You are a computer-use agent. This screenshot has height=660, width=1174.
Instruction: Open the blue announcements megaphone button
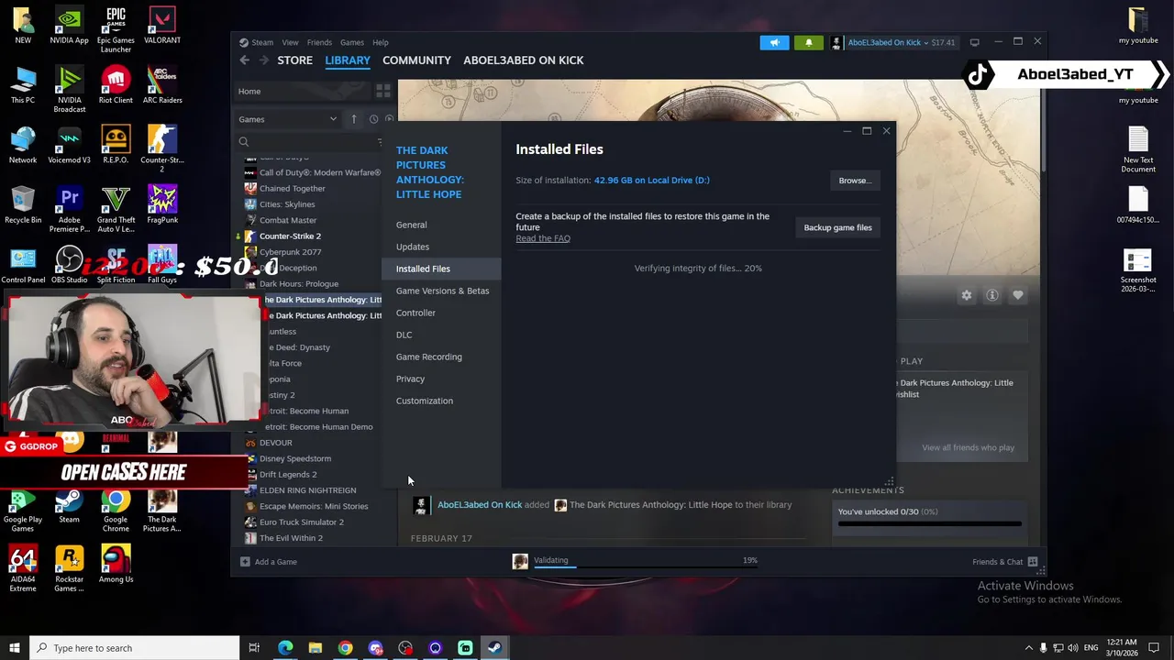click(x=774, y=42)
